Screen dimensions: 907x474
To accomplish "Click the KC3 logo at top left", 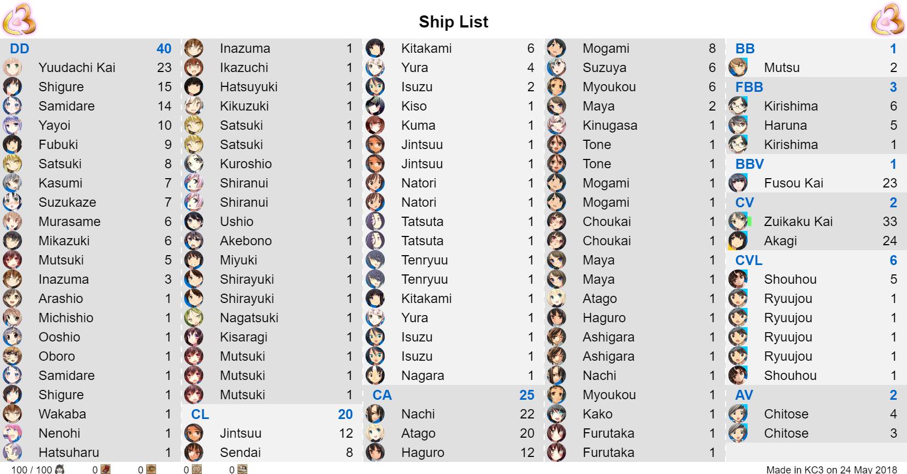I will point(19,19).
